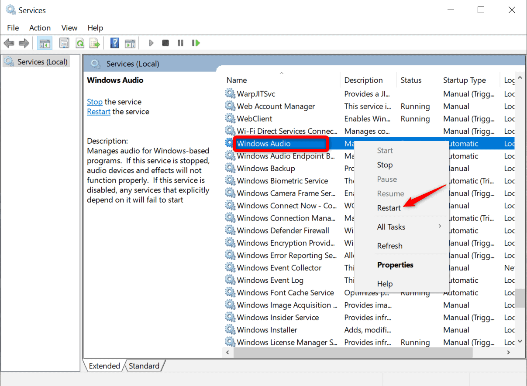Open the View menu

[69, 27]
